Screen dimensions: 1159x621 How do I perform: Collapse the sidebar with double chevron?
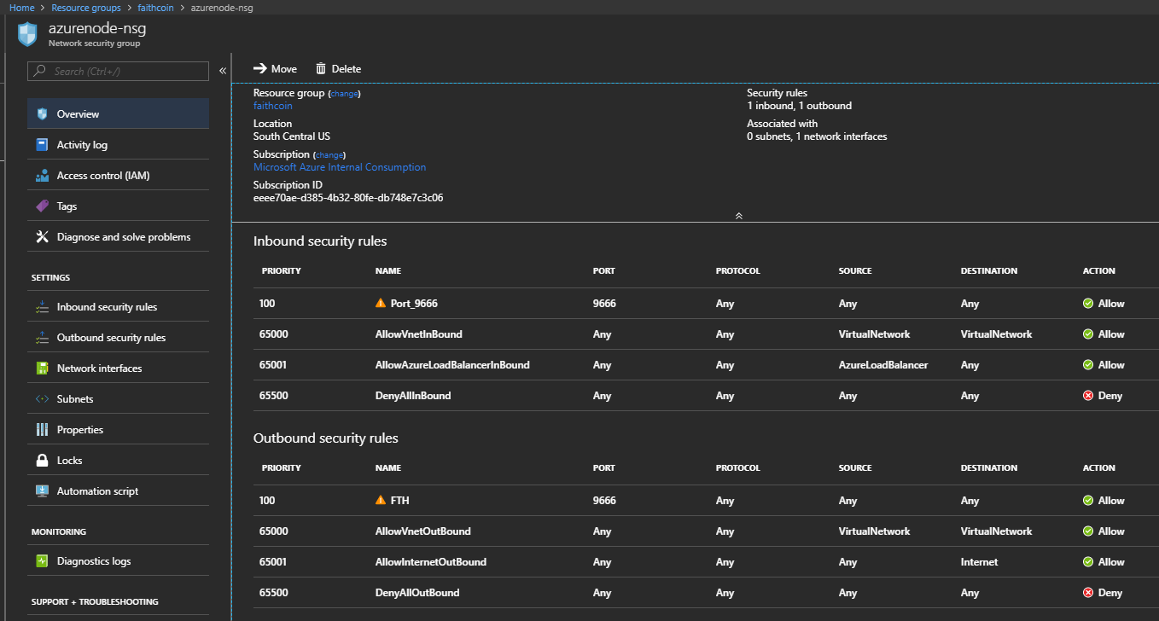(x=223, y=71)
